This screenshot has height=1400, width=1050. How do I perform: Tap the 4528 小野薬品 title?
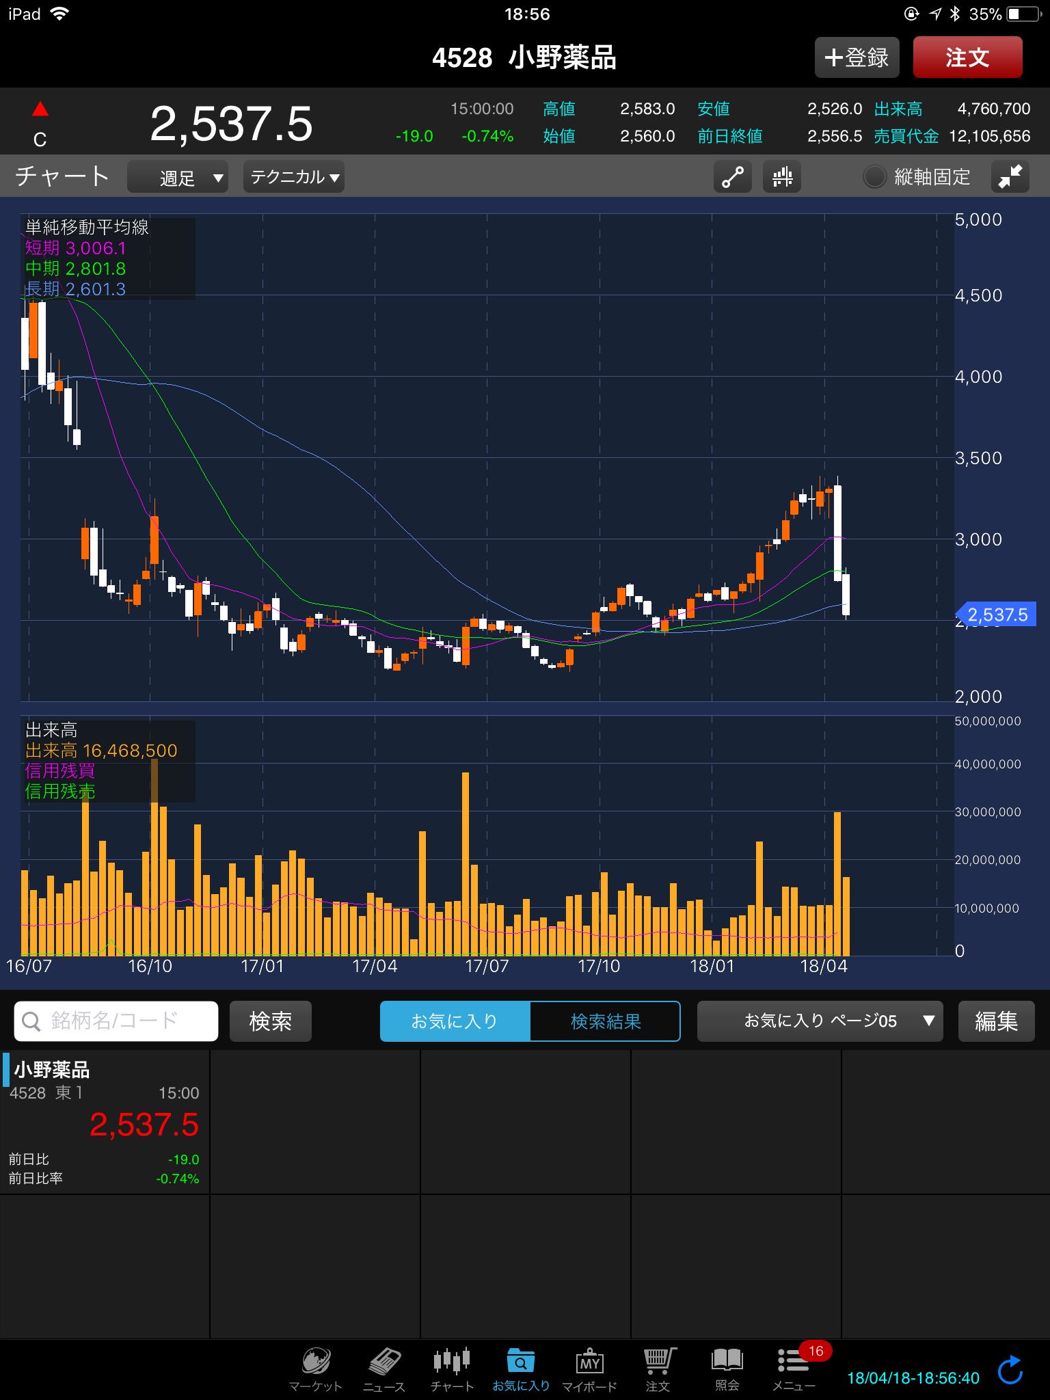click(524, 57)
